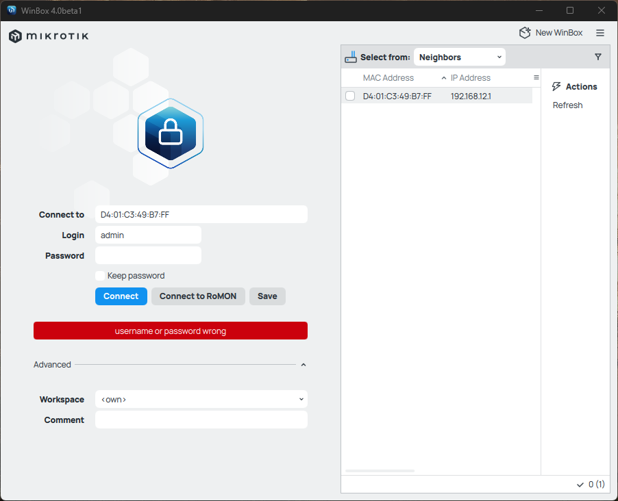Click Connect to RoMON button
The height and width of the screenshot is (501, 618).
coord(198,296)
